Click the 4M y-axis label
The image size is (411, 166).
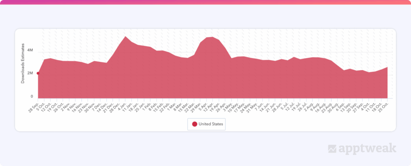point(30,50)
